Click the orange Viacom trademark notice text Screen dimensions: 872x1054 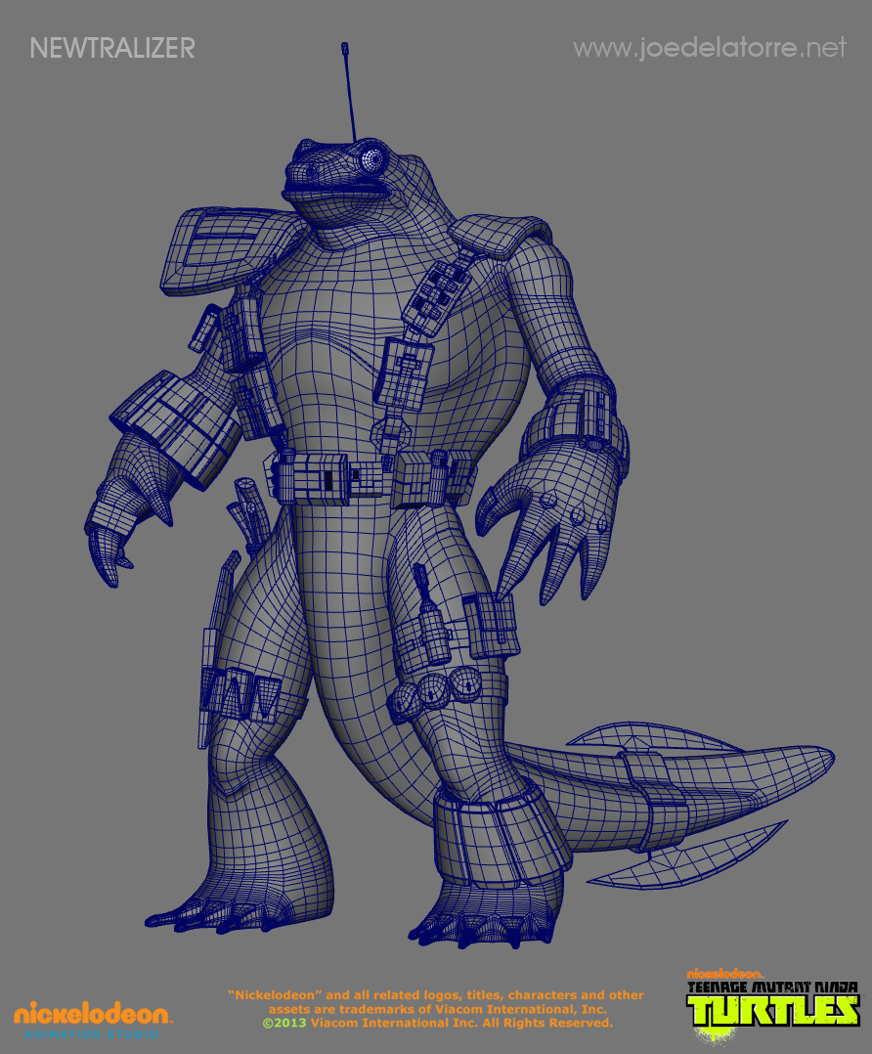(435, 1001)
